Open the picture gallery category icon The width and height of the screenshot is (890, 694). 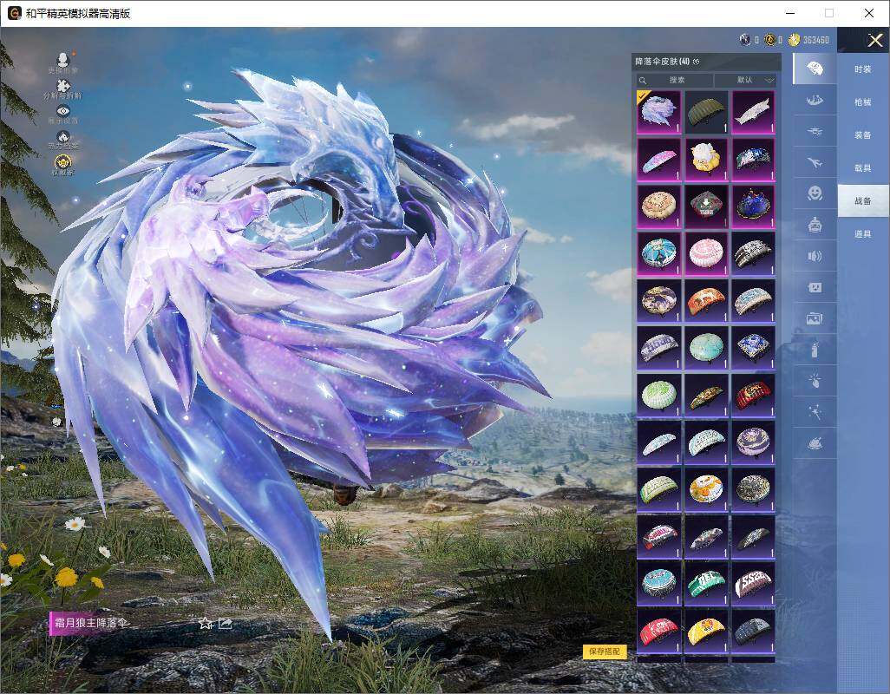(815, 319)
